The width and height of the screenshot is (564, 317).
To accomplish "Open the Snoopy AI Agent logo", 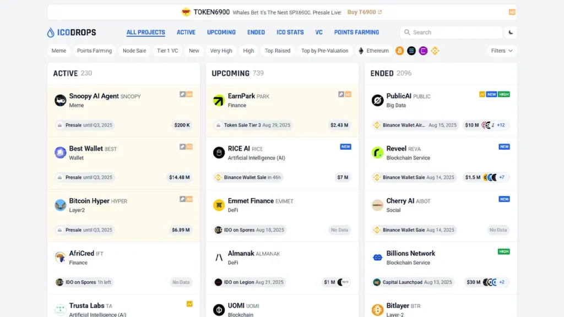I will pyautogui.click(x=61, y=100).
